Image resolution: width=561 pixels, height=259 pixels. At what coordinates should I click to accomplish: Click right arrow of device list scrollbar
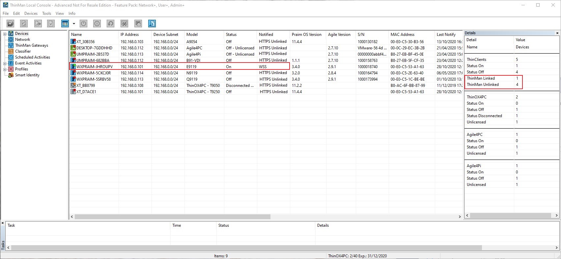460,217
